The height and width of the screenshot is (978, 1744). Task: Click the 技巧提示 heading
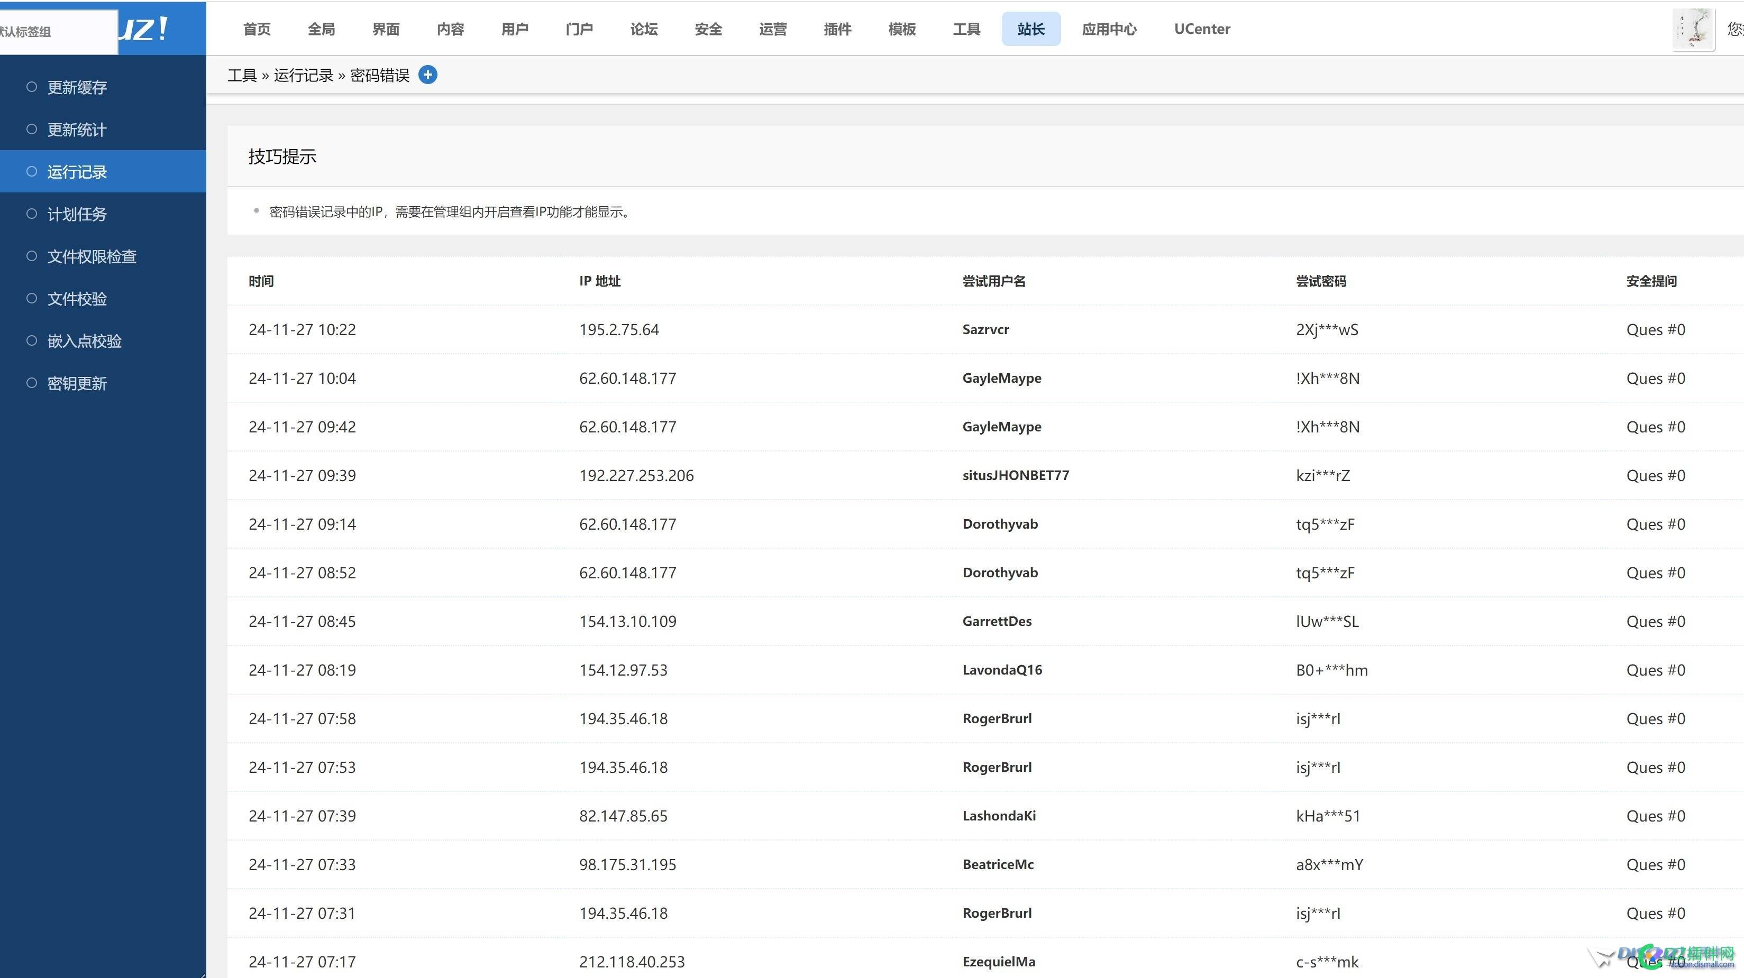coord(282,156)
